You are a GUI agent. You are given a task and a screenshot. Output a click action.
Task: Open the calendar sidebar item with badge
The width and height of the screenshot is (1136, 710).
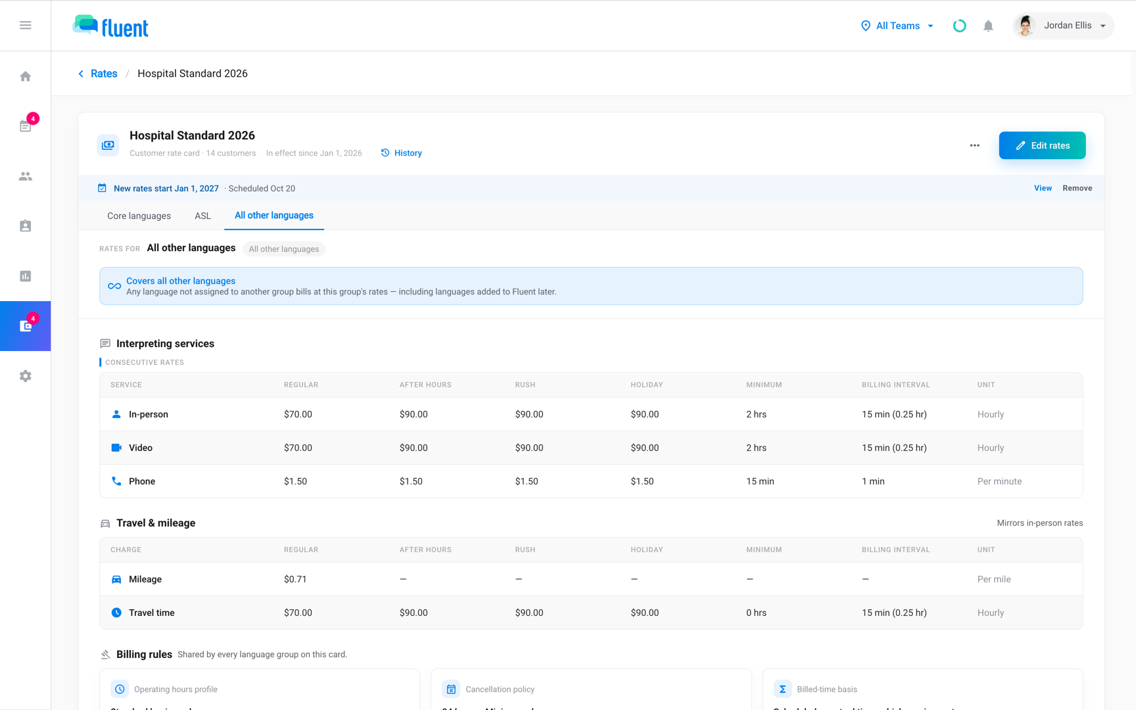click(x=26, y=126)
